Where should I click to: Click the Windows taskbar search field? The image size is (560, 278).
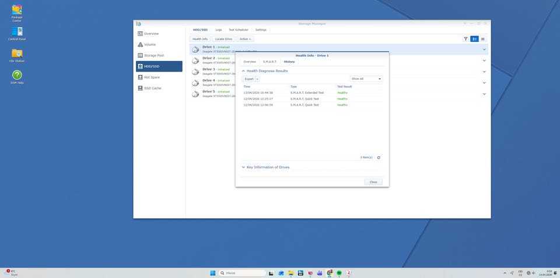242,273
